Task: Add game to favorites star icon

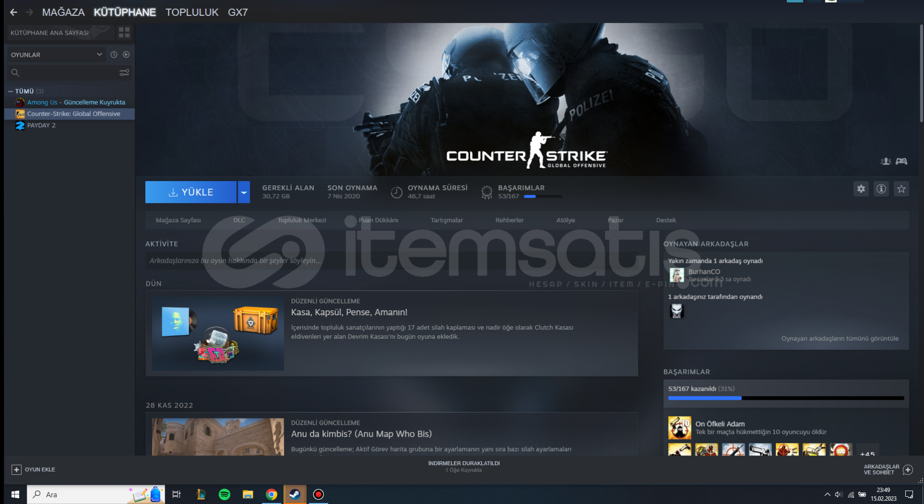Action: coord(901,189)
